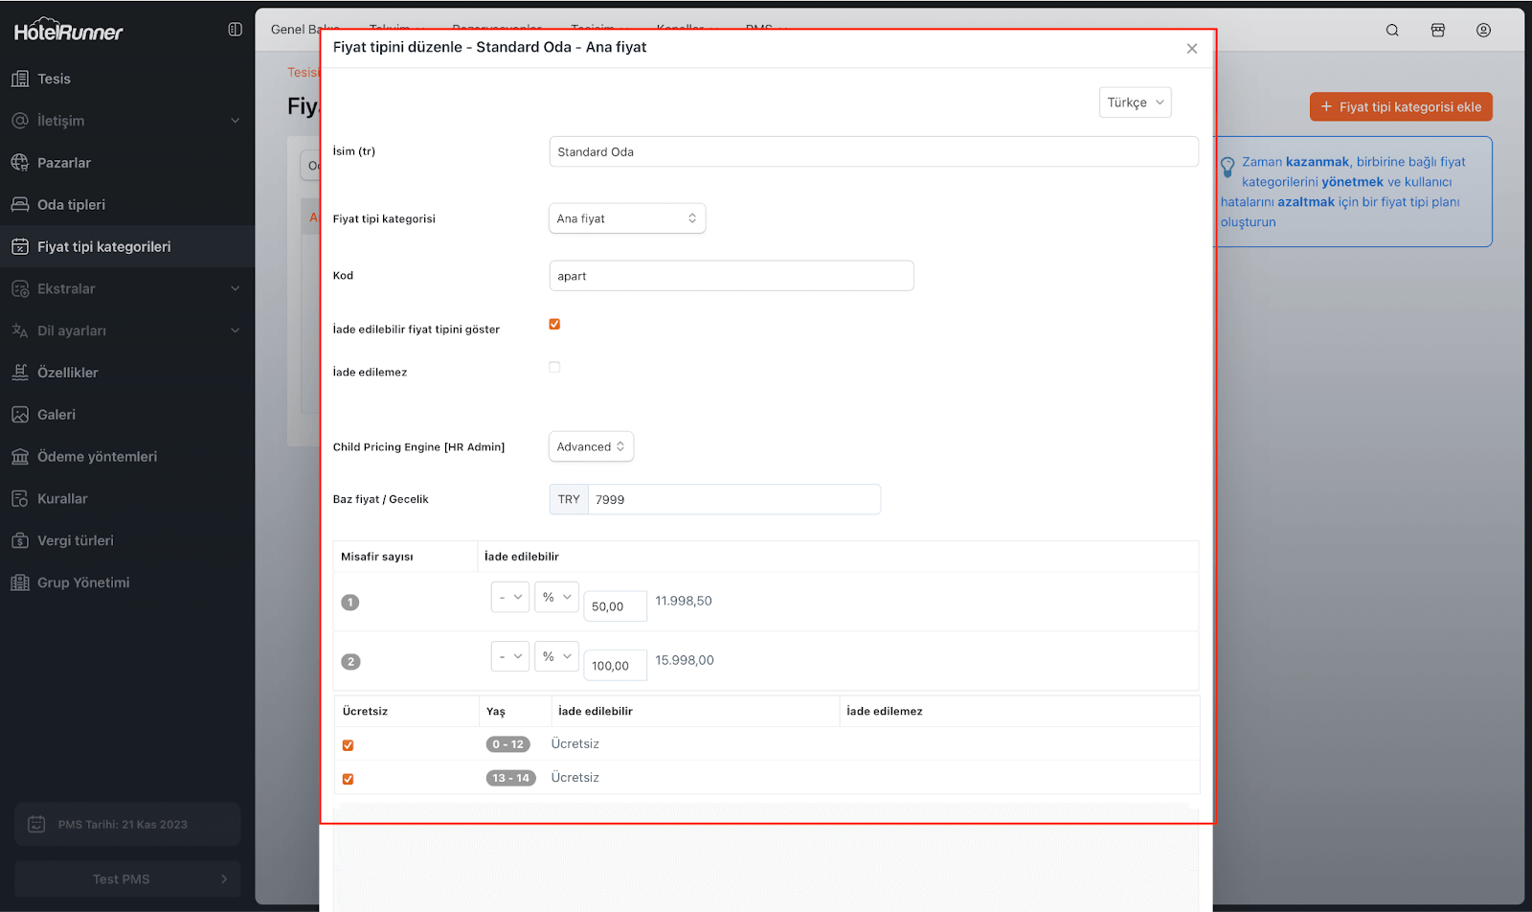Open the store icon in header

(1437, 31)
